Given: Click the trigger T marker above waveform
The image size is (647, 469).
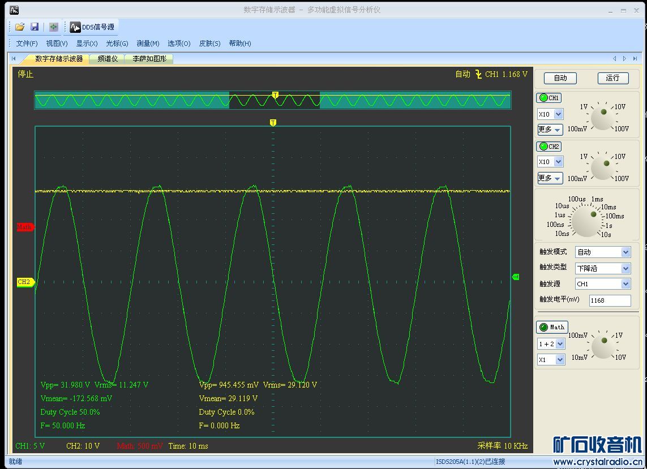Looking at the screenshot, I should tap(273, 123).
